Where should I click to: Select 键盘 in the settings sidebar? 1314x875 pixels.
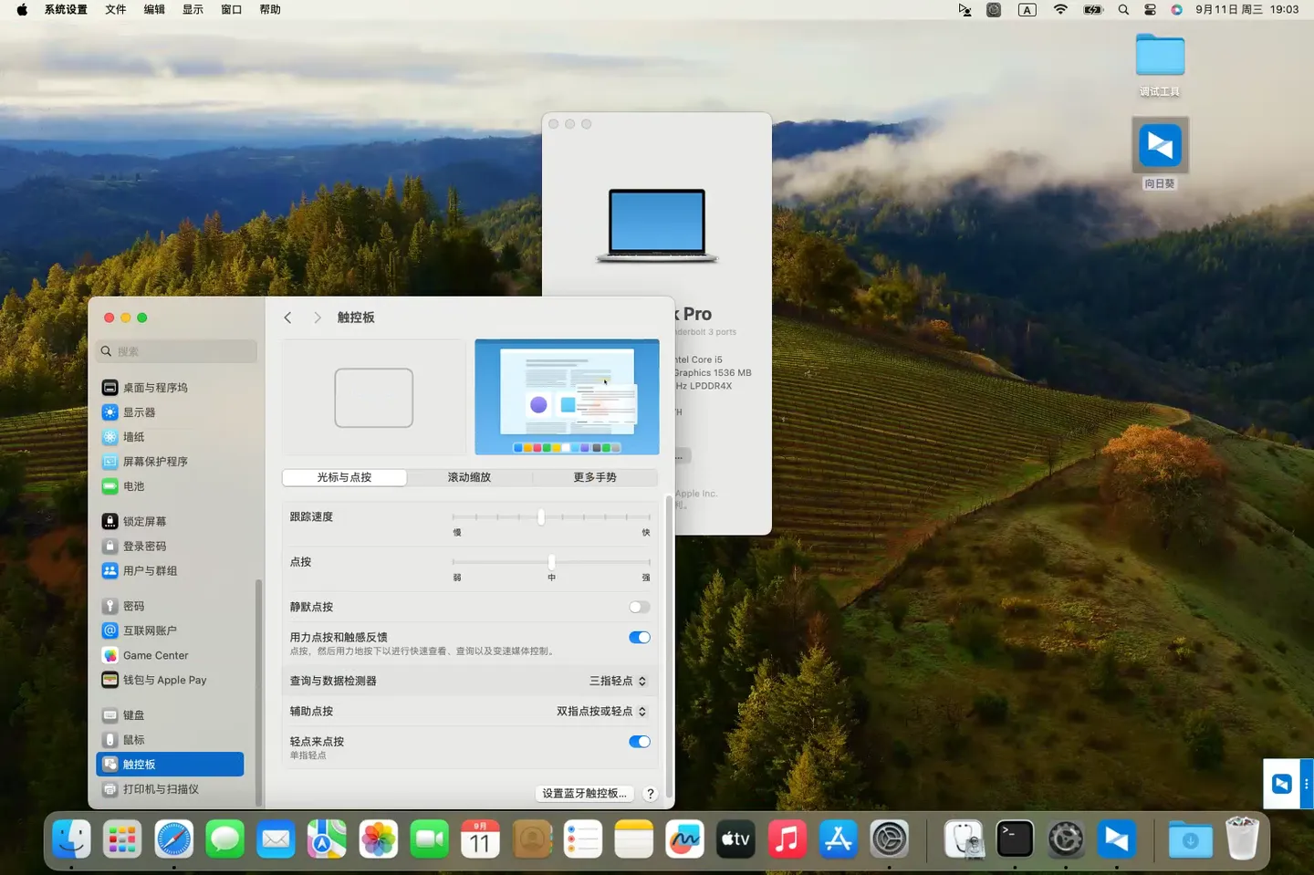click(x=133, y=715)
